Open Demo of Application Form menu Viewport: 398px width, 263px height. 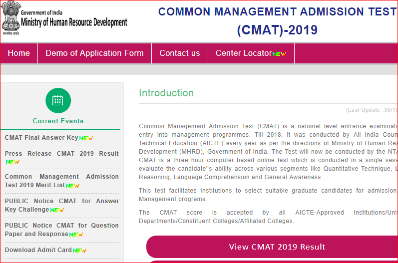click(94, 53)
